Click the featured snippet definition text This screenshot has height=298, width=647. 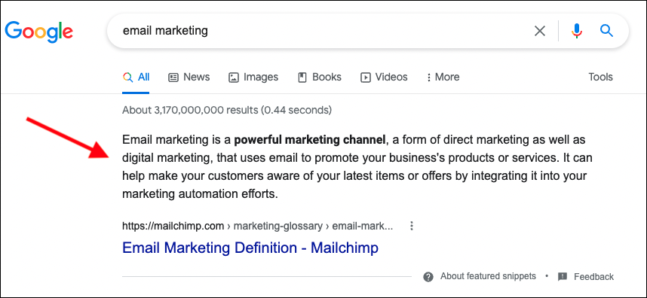point(355,167)
